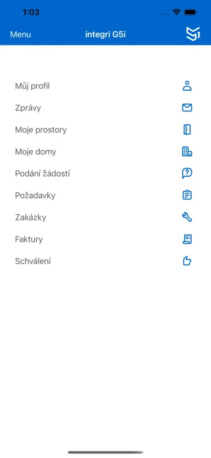This screenshot has width=211, height=458.
Task: Go to Moje prostory
Action: coord(41,130)
